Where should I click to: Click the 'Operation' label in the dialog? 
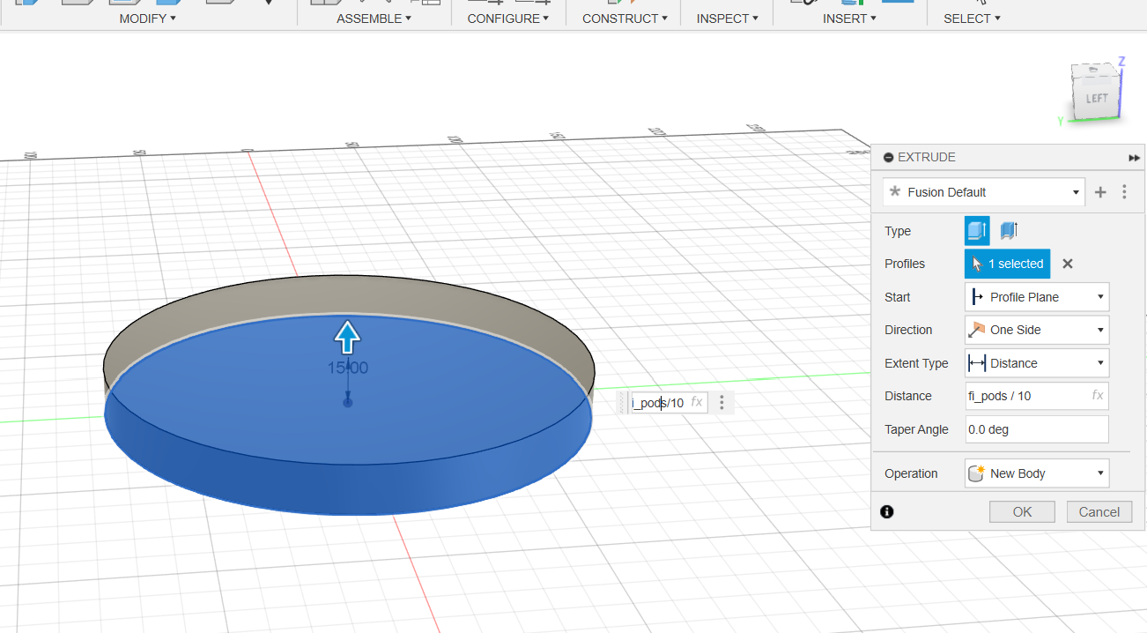coord(911,473)
